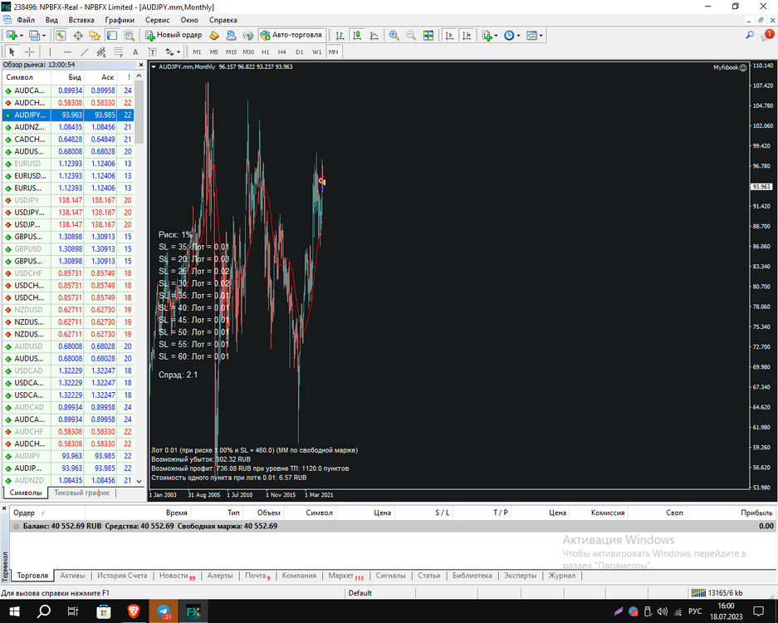The height and width of the screenshot is (623, 778).
Task: Expand the Templates dropdown arrow
Action: point(541,35)
